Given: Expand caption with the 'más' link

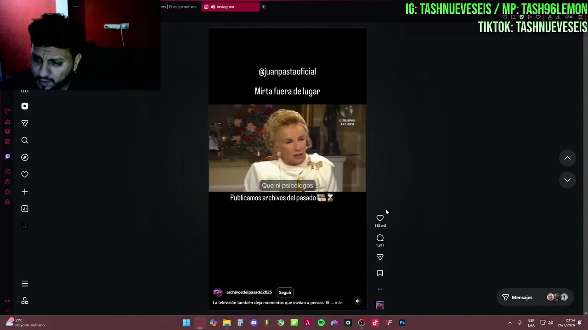Looking at the screenshot, I should pyautogui.click(x=339, y=302).
